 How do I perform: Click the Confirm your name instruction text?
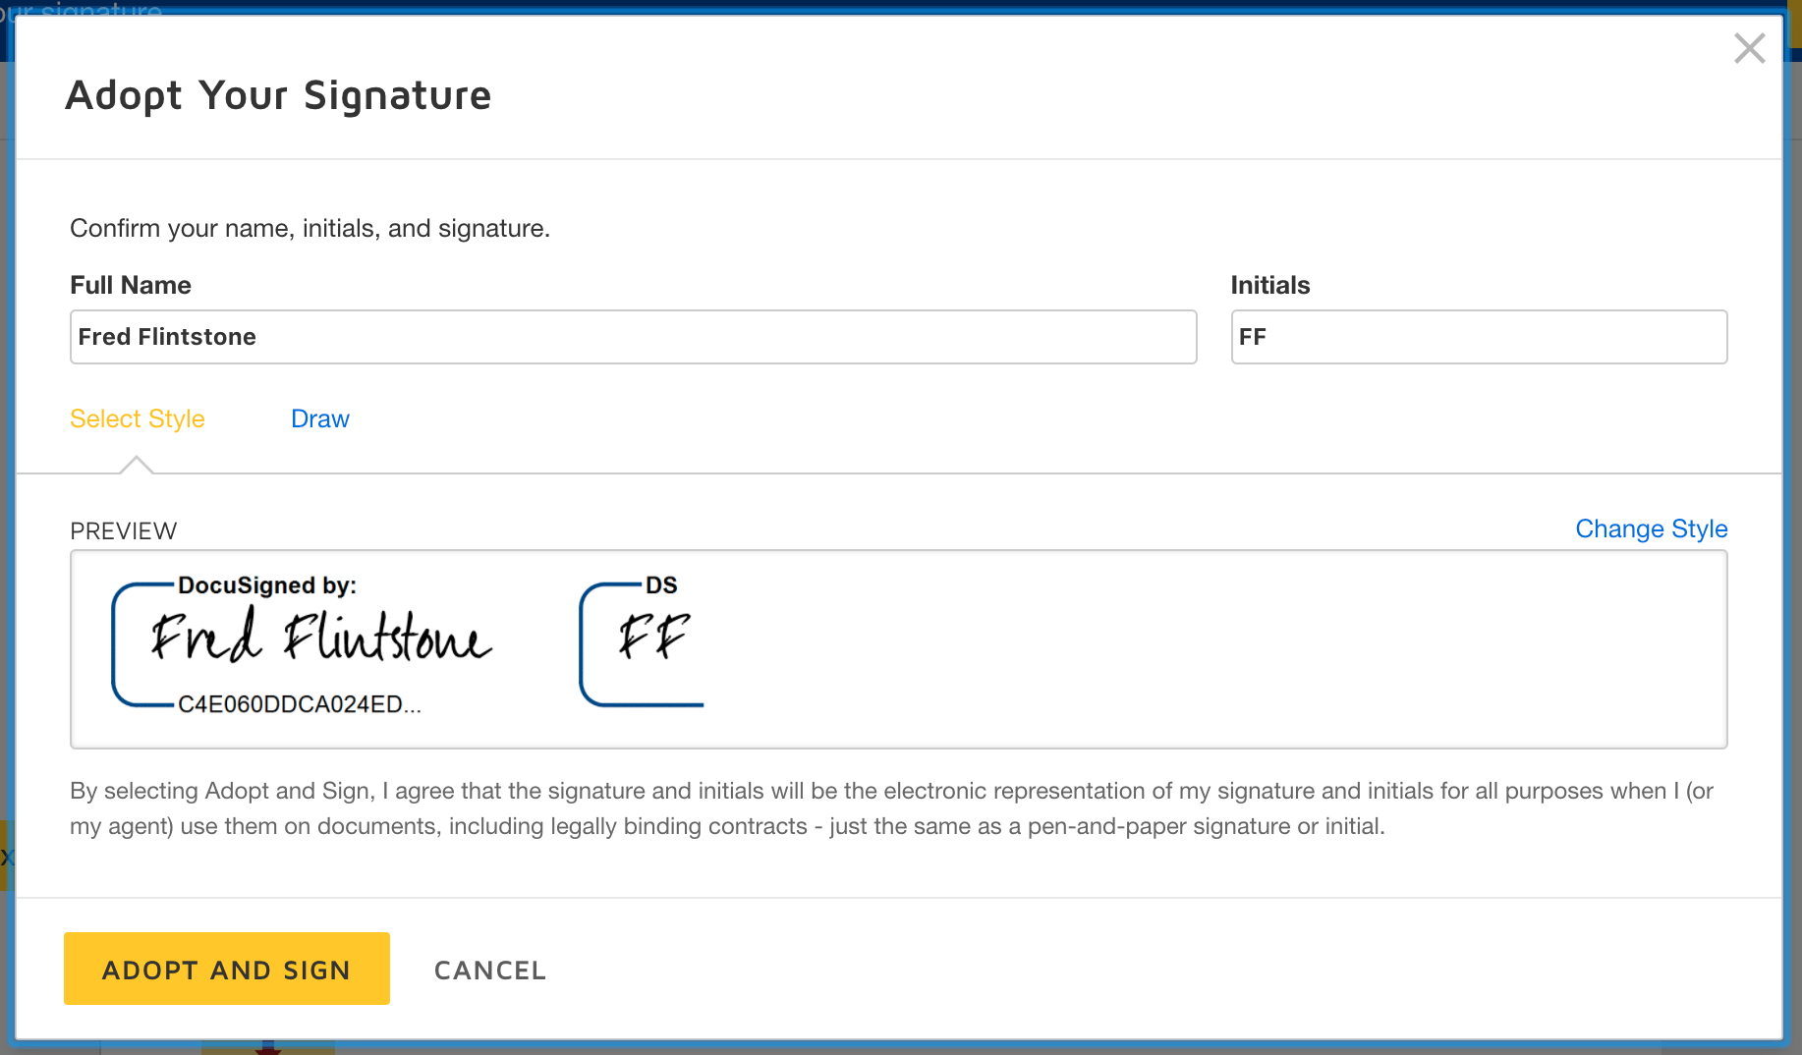point(310,229)
